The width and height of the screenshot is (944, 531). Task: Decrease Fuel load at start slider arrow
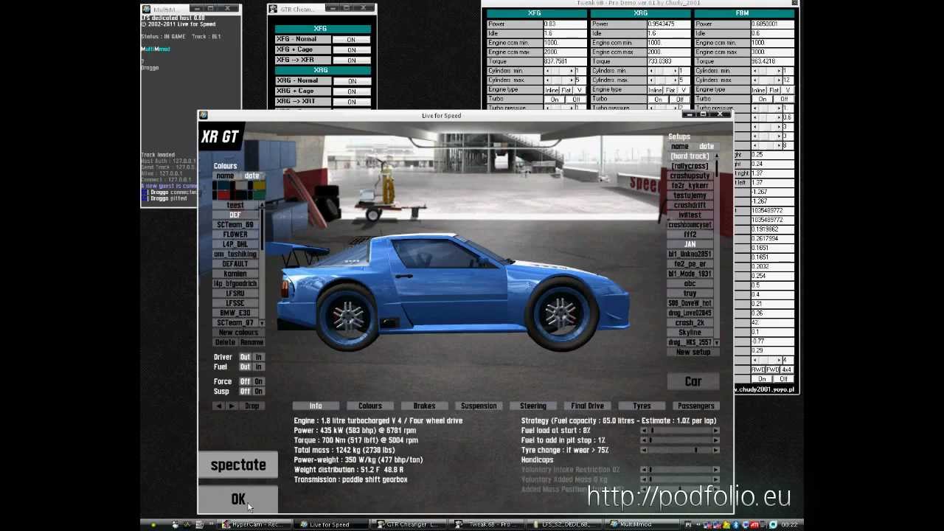pos(644,431)
